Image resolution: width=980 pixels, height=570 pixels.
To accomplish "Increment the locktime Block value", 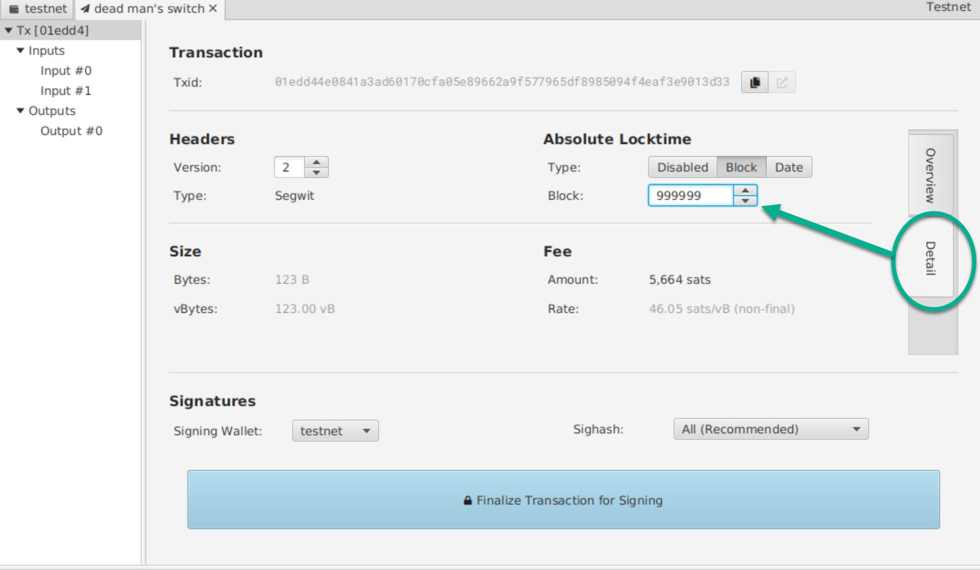I will pos(745,190).
